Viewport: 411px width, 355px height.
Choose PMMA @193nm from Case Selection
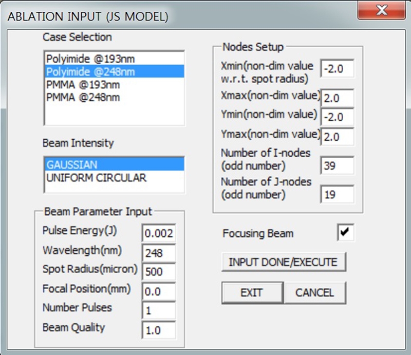(83, 84)
